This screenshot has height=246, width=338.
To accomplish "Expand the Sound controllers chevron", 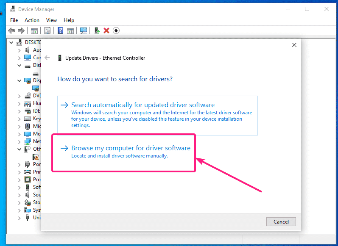I will coord(19,195).
